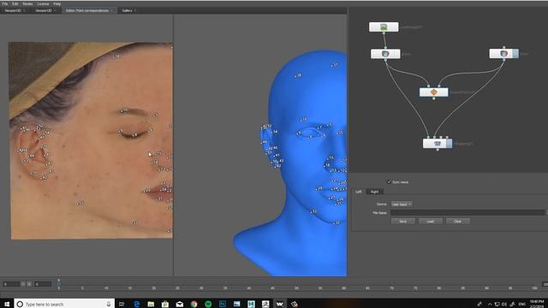Click the Clear button
Viewport: 548px width, 308px height.
(x=458, y=222)
